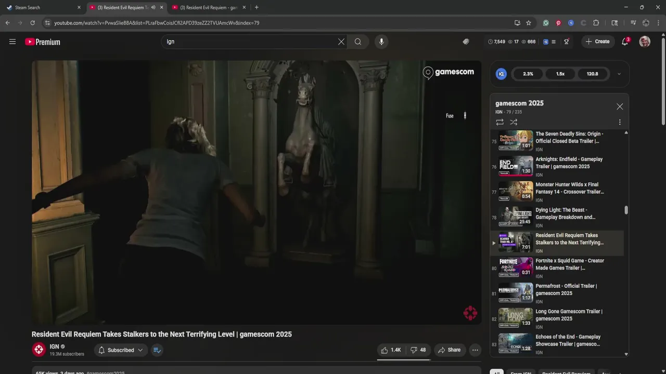The height and width of the screenshot is (374, 666).
Task: Open the YouTube hamburger guide menu
Action: point(12,42)
